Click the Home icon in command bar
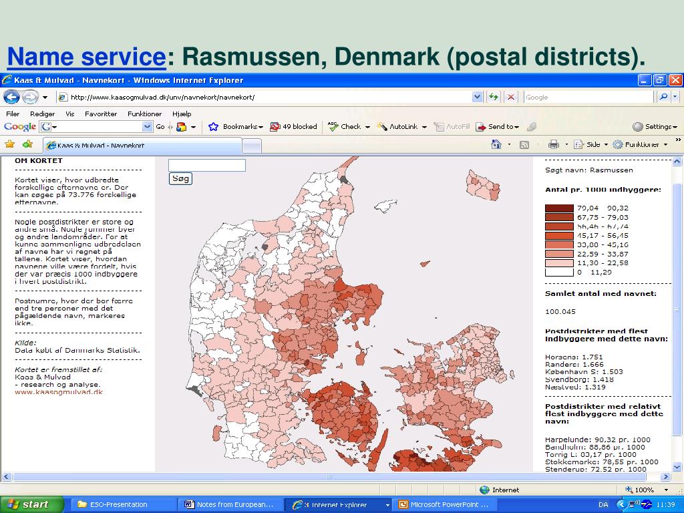Screen dimensions: 684x513 [496, 144]
